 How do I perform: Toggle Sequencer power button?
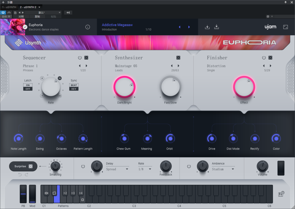pos(80,58)
